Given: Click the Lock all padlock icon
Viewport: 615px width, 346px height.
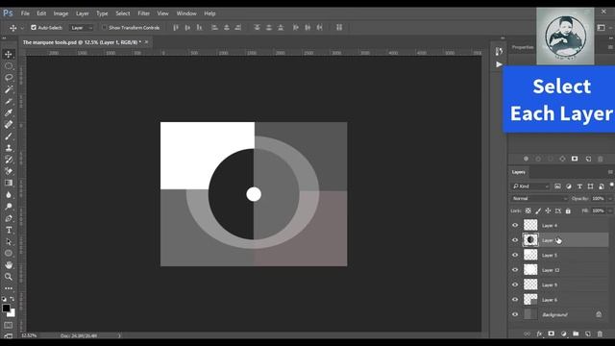Looking at the screenshot, I should point(568,211).
